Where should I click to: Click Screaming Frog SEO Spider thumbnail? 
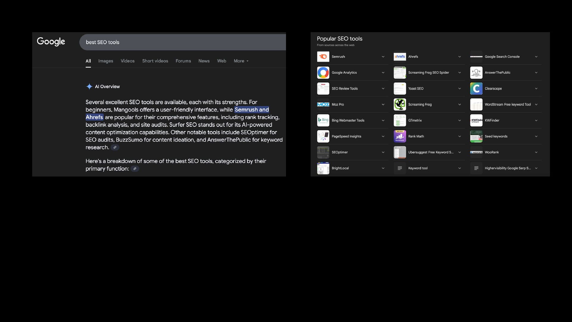click(400, 72)
